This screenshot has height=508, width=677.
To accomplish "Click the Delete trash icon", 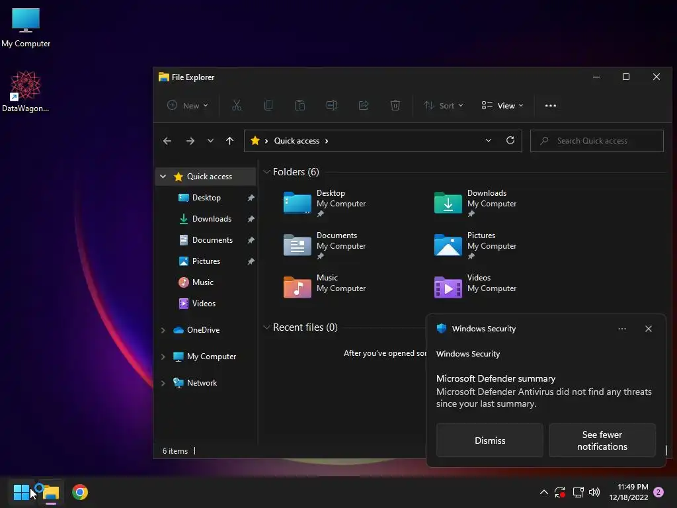I will (395, 105).
